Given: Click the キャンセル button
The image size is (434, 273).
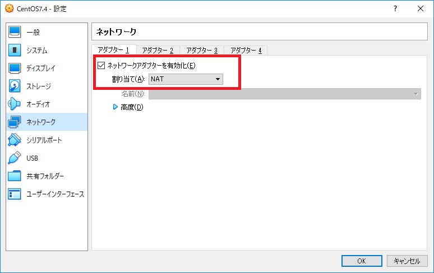Looking at the screenshot, I should click(407, 261).
